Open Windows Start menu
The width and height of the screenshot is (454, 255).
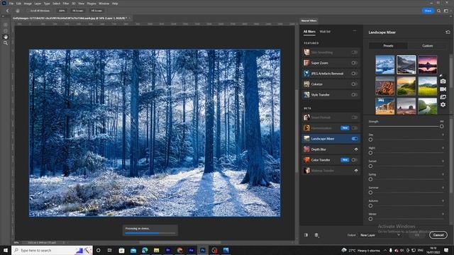tap(6, 250)
